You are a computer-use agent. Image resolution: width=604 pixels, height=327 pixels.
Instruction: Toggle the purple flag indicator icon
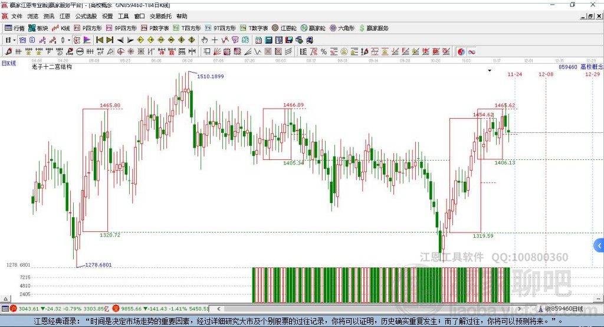[87, 40]
